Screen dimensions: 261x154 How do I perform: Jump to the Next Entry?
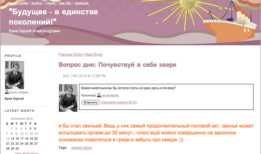tap(94, 55)
